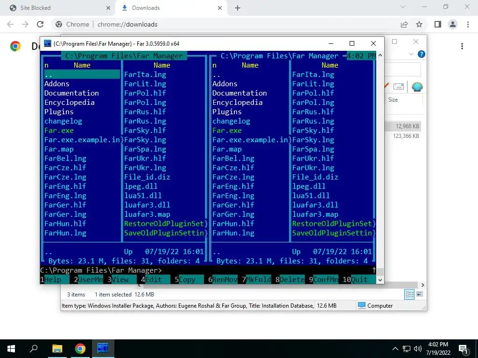Expand Explorer ribbon chevron
This screenshot has height=358, width=478.
(411, 54)
